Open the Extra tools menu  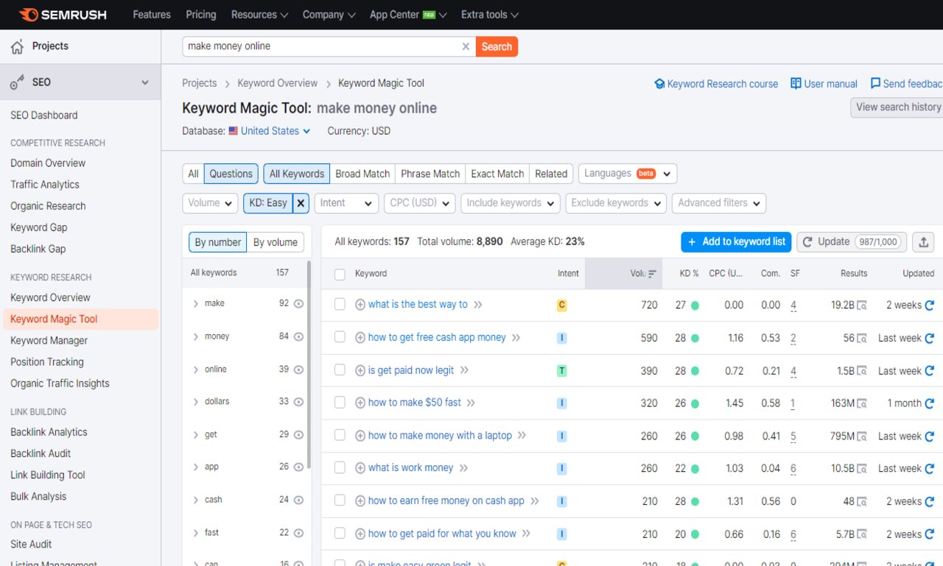click(489, 14)
